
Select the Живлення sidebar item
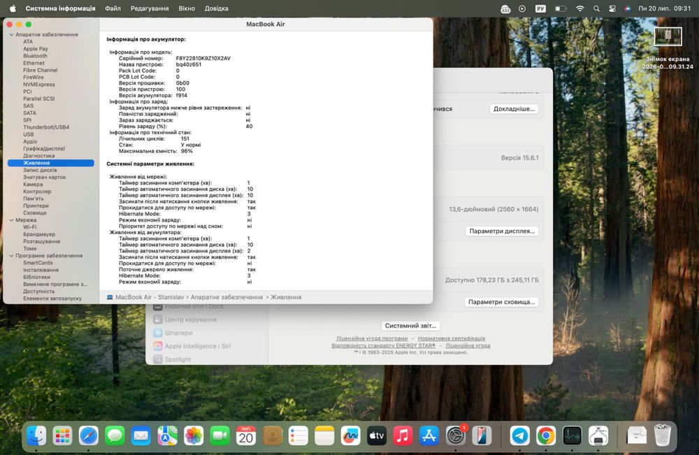(51, 163)
